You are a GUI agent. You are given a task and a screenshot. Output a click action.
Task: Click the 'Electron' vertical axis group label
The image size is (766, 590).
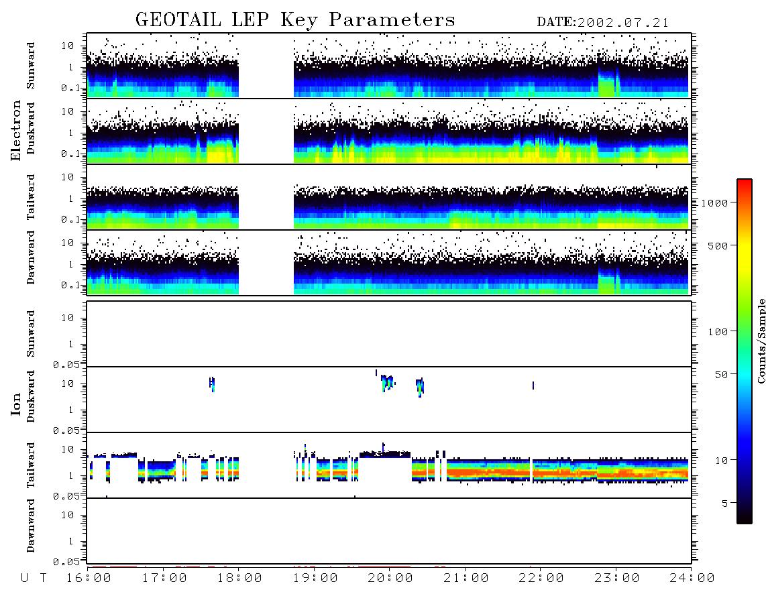(15, 130)
